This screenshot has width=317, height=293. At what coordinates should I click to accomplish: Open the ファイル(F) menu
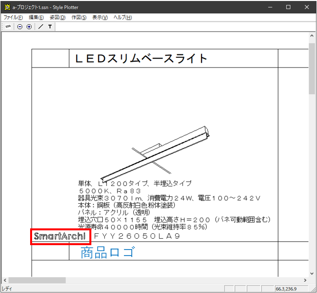click(x=13, y=17)
